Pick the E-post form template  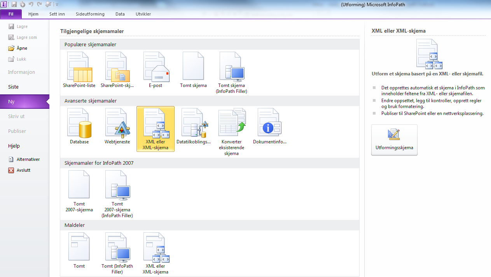pyautogui.click(x=156, y=70)
